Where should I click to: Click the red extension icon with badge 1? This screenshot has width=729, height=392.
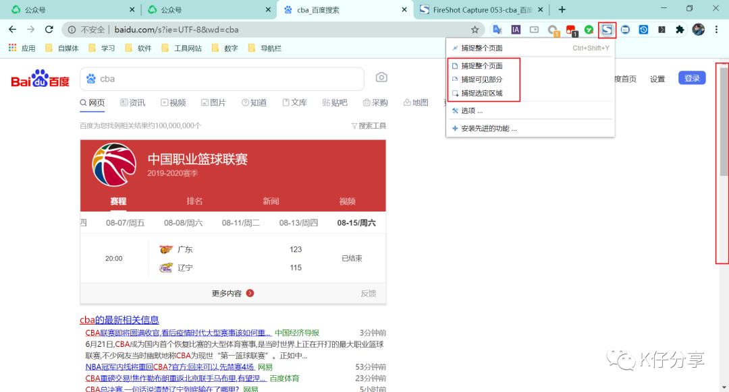pyautogui.click(x=572, y=30)
